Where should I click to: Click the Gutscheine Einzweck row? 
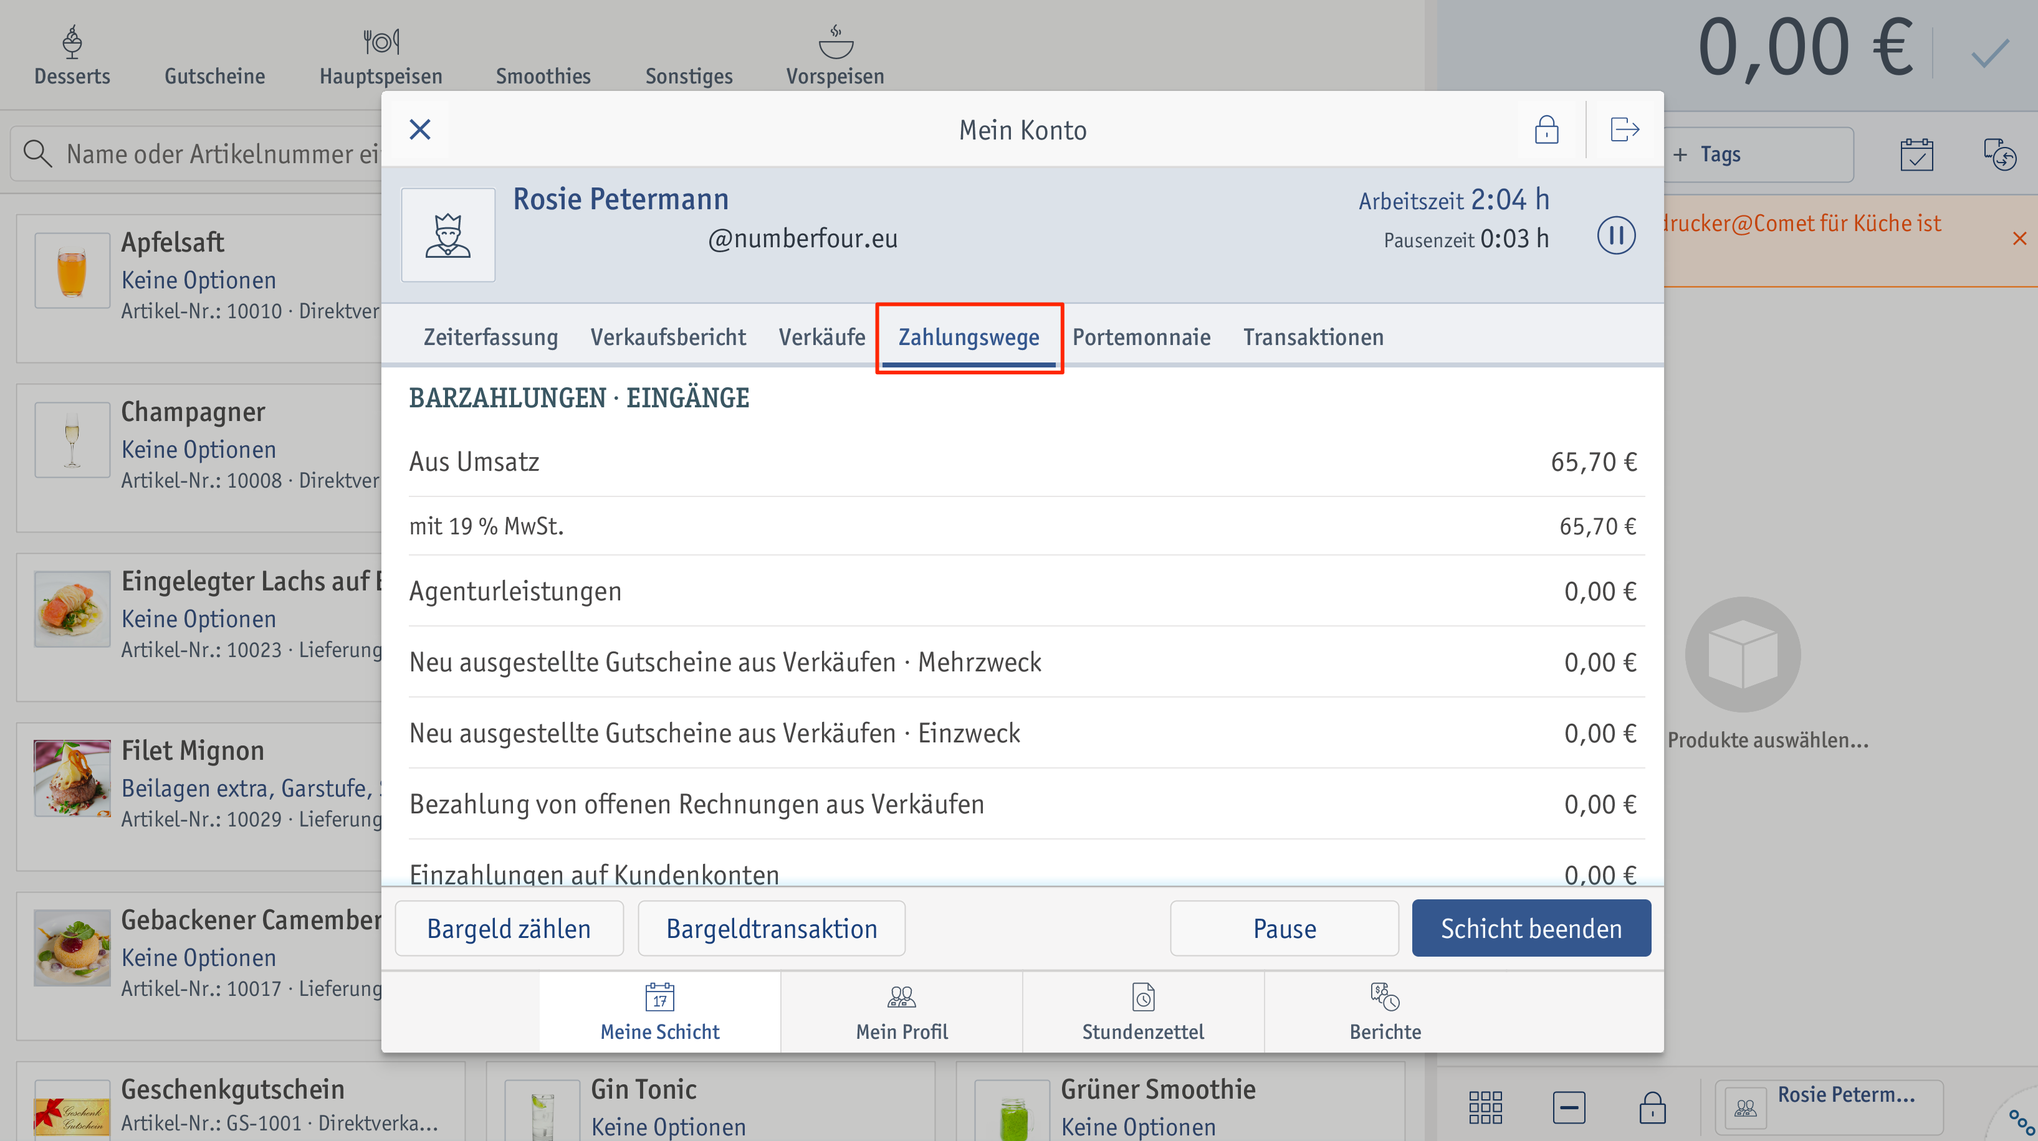[x=1026, y=733]
